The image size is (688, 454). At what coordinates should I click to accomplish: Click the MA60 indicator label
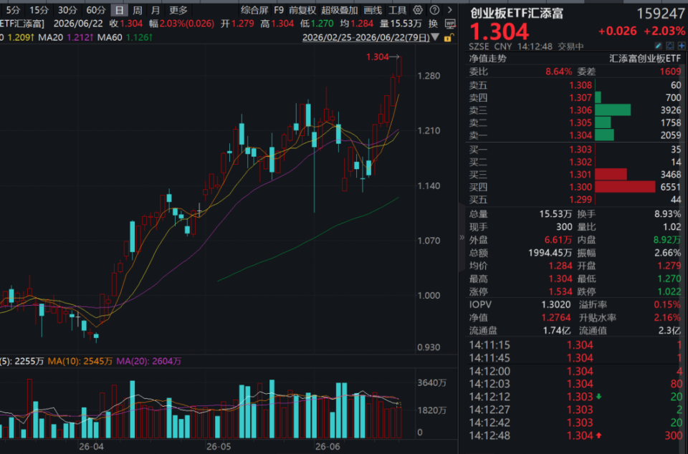point(110,38)
